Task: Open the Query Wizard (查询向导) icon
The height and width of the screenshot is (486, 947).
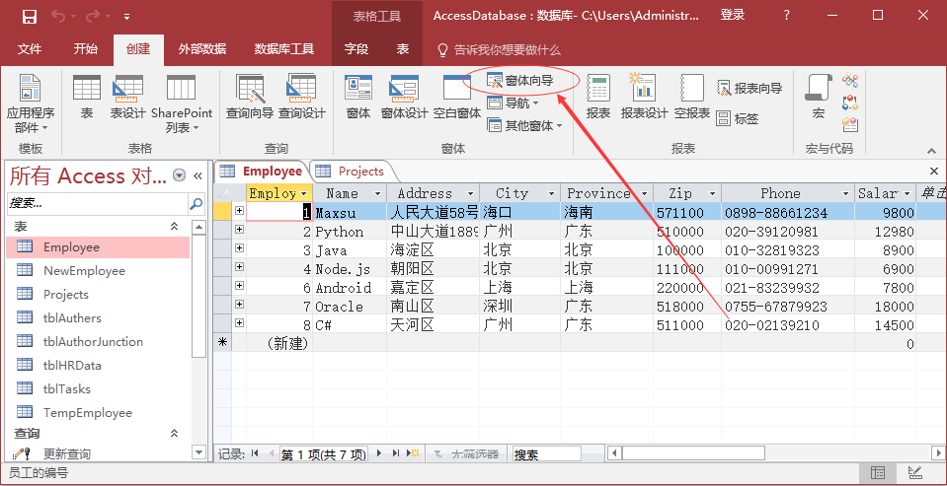Action: coord(249,97)
